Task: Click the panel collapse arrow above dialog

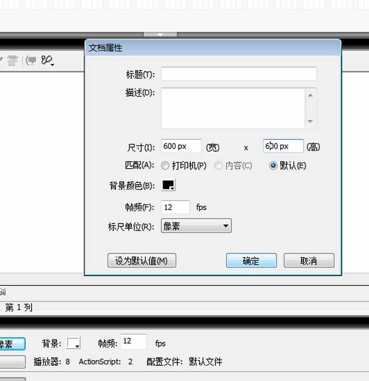Action: [x=160, y=34]
